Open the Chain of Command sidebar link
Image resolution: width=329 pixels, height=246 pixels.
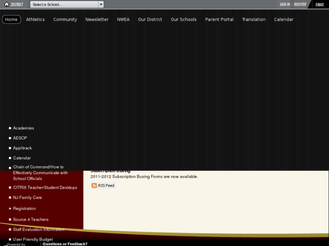click(40, 173)
